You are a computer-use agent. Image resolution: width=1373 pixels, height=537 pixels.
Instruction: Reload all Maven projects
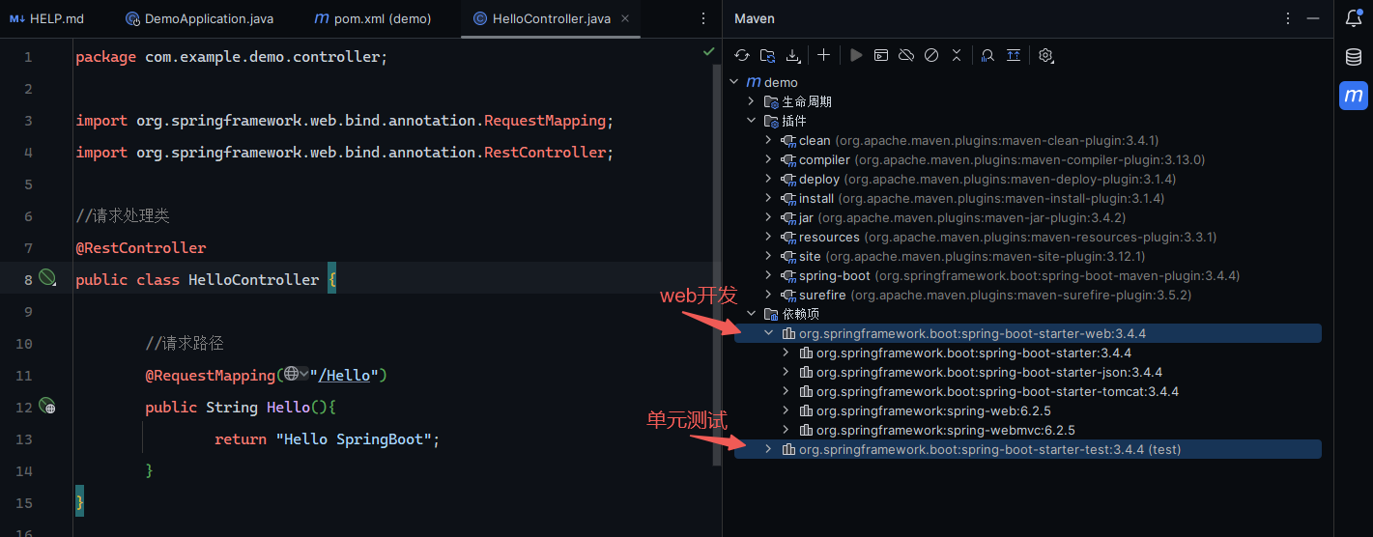(742, 56)
